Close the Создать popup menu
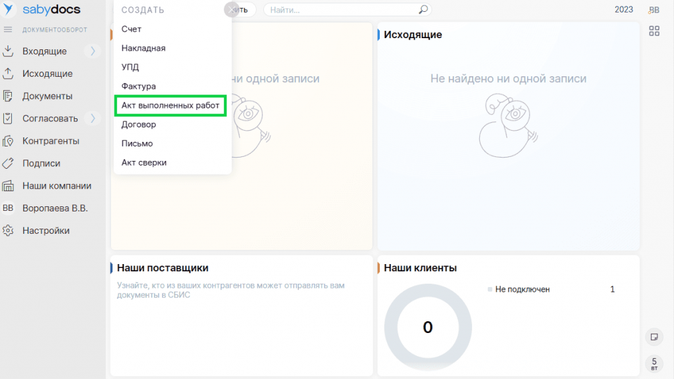Viewport: 674px width, 379px height. click(230, 10)
